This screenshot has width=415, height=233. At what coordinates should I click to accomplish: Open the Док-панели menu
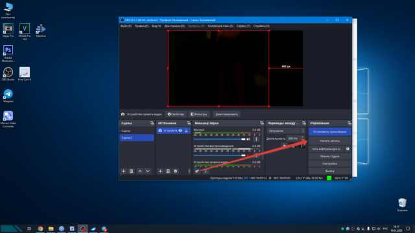(174, 26)
